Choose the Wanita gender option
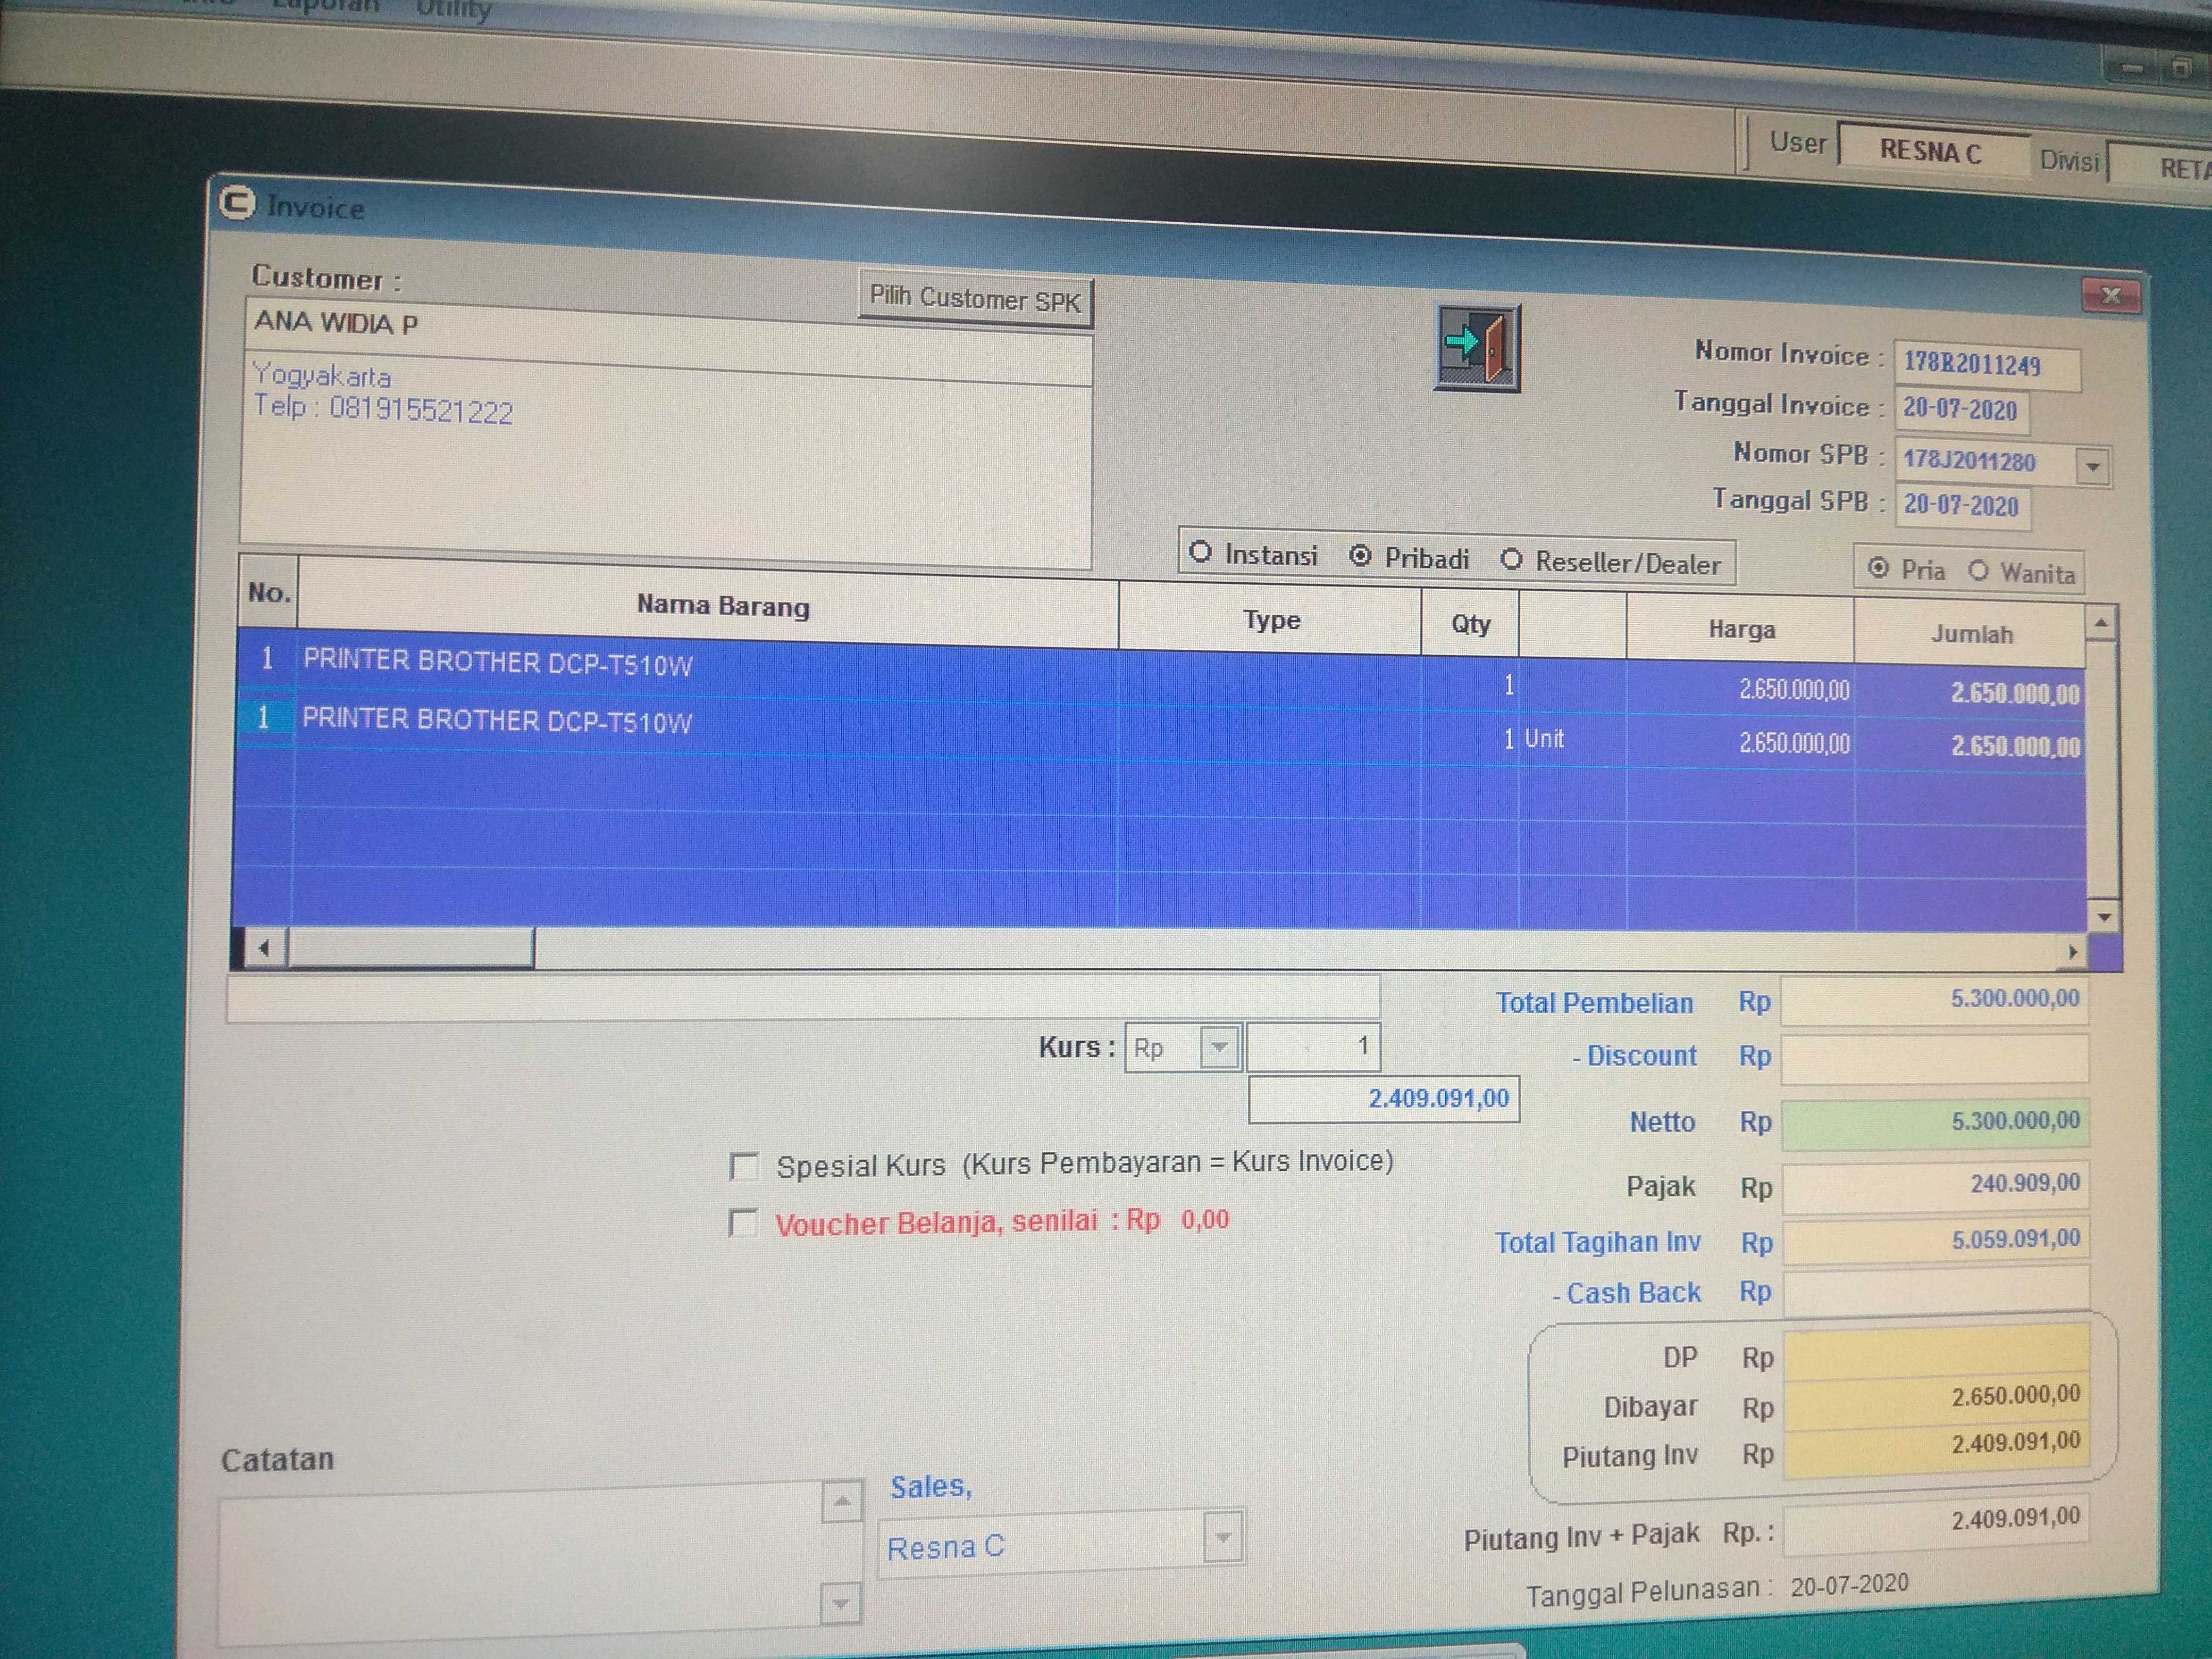This screenshot has height=1659, width=2212. (x=1978, y=571)
